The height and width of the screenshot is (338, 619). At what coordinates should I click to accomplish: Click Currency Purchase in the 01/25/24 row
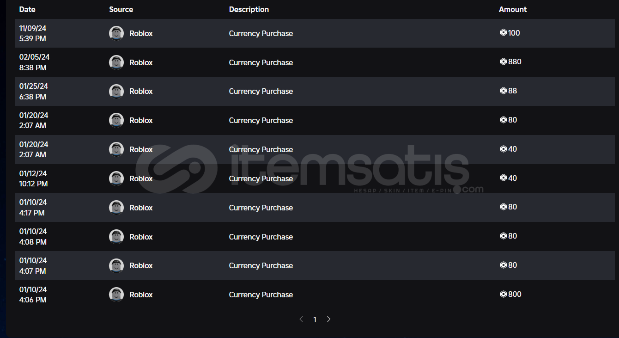coord(261,92)
